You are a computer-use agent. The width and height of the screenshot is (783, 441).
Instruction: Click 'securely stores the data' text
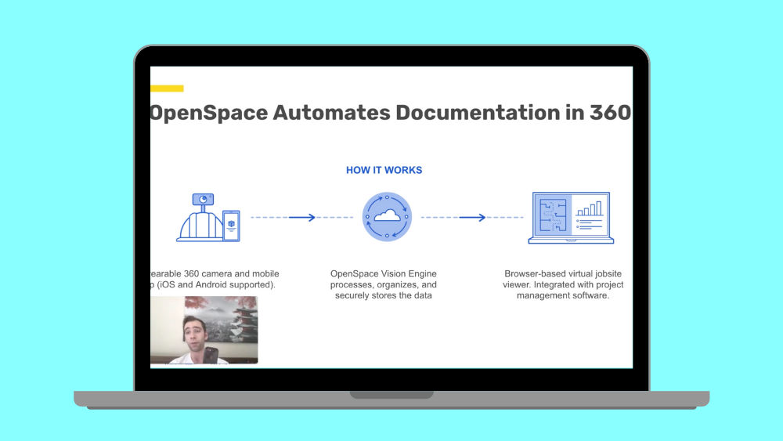coord(384,295)
